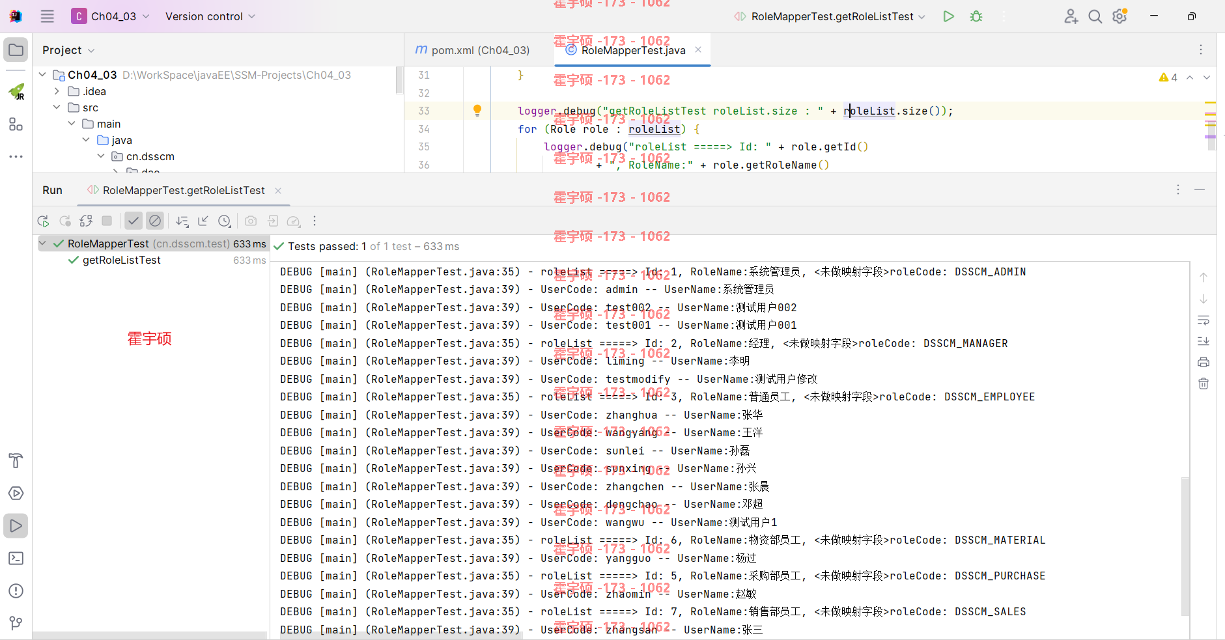Open the Build hammer tool window
The image size is (1225, 640).
pyautogui.click(x=16, y=461)
